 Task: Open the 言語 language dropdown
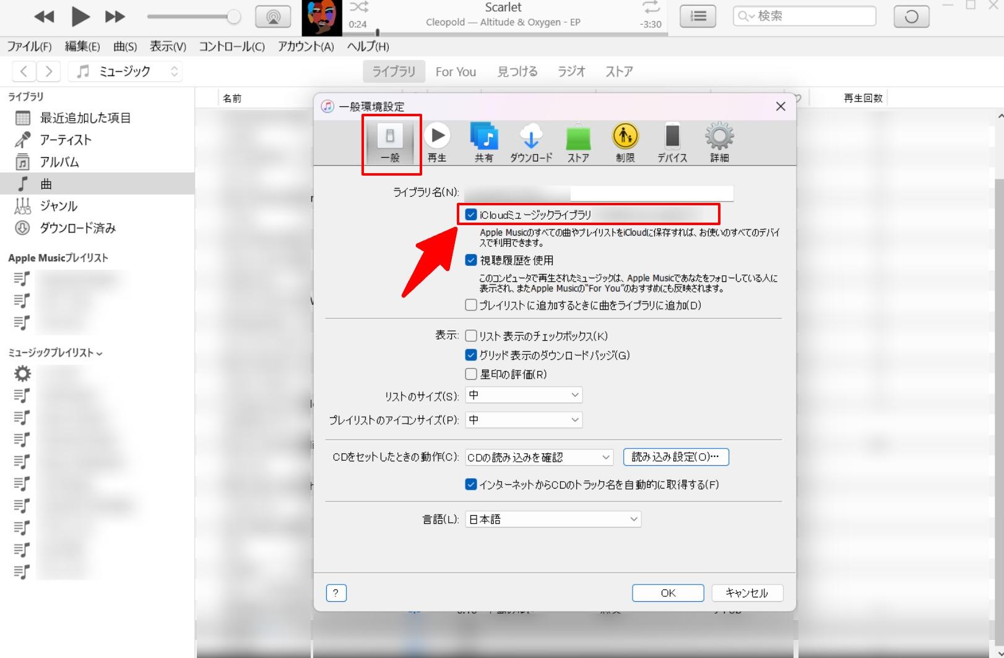pos(553,519)
